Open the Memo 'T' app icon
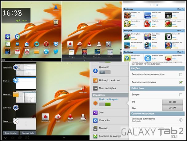Image resolution: width=187 pixels, height=141 pixels. click(x=56, y=22)
